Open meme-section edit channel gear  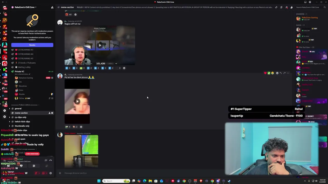(52, 113)
